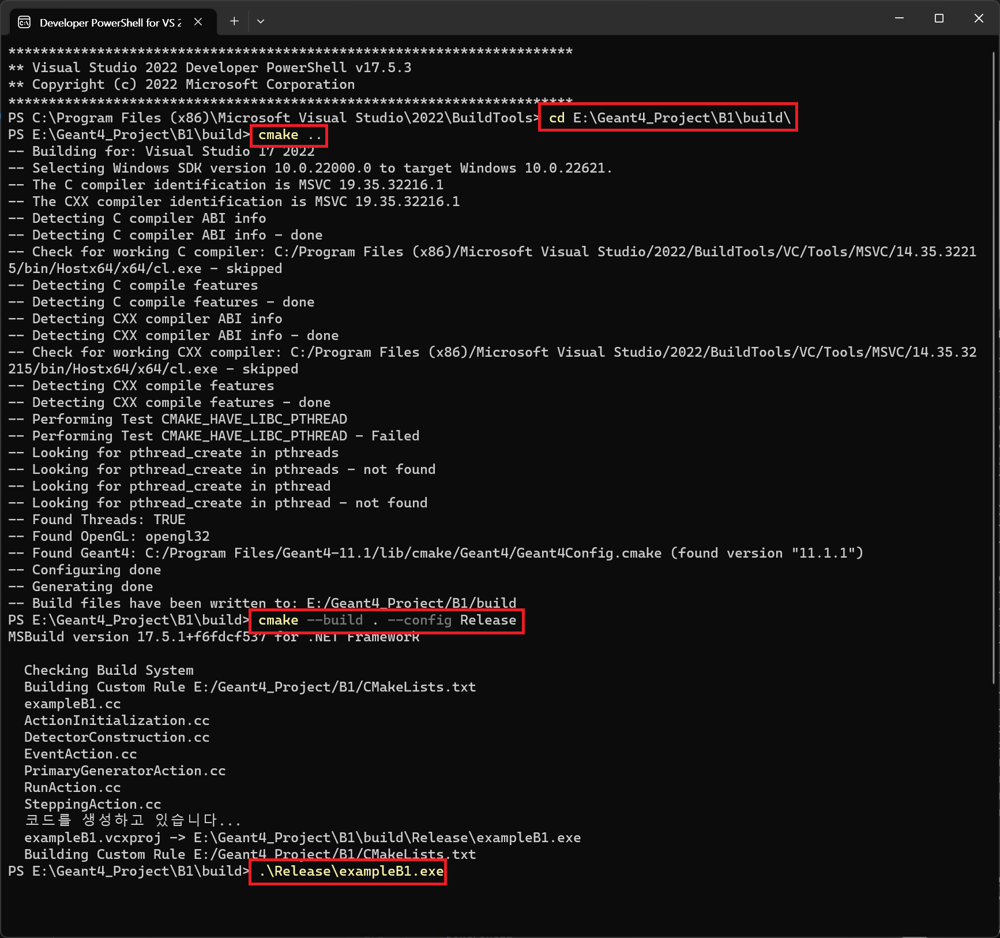Maximize the terminal window
Viewport: 1000px width, 938px height.
pos(939,18)
